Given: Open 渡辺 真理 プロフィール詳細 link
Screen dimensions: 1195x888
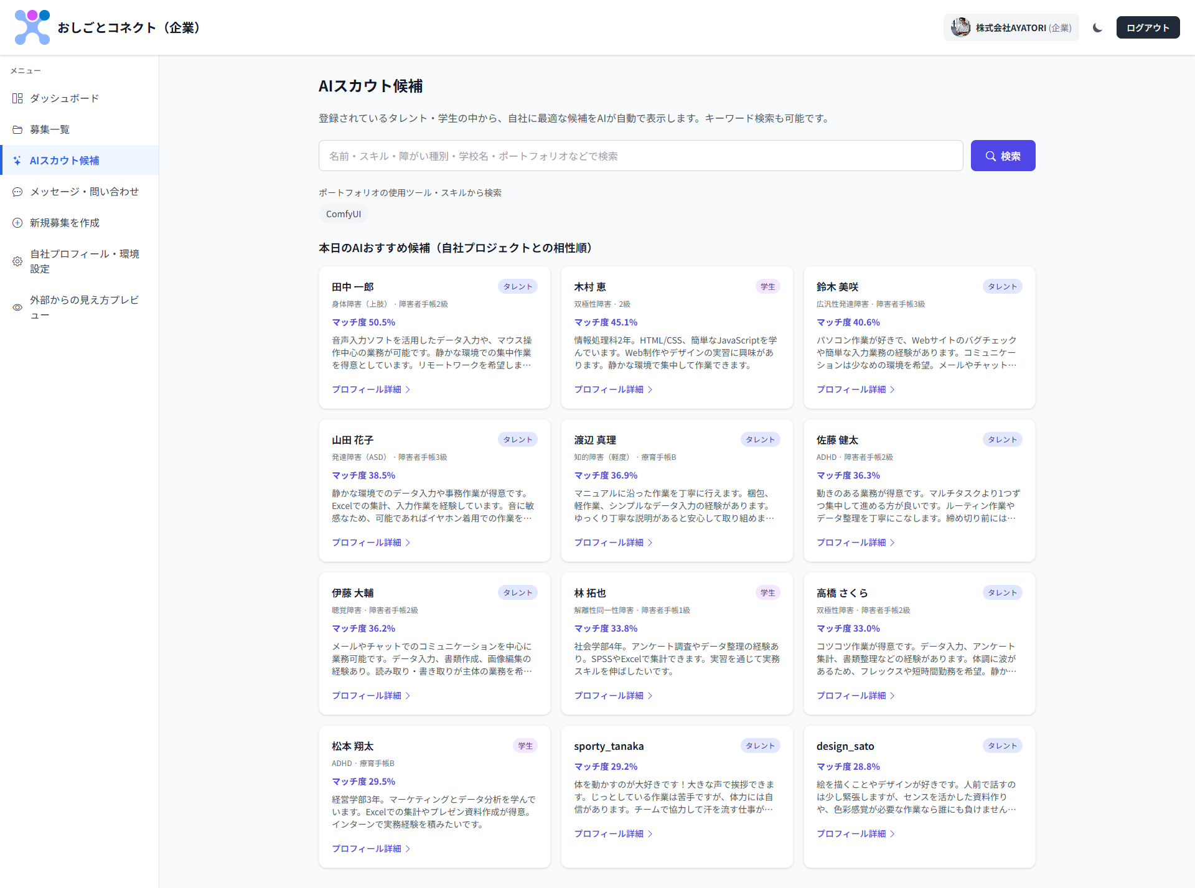Looking at the screenshot, I should tap(613, 543).
